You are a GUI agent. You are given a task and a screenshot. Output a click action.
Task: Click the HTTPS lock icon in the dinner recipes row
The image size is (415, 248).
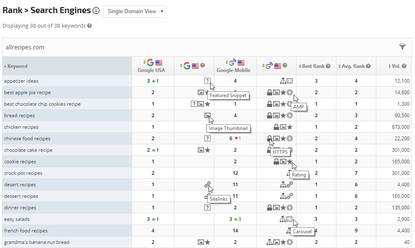(x=270, y=208)
